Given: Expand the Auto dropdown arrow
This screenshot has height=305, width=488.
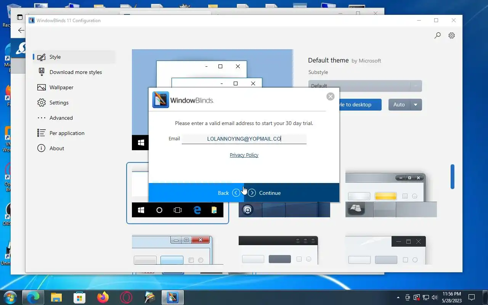Looking at the screenshot, I should [416, 104].
